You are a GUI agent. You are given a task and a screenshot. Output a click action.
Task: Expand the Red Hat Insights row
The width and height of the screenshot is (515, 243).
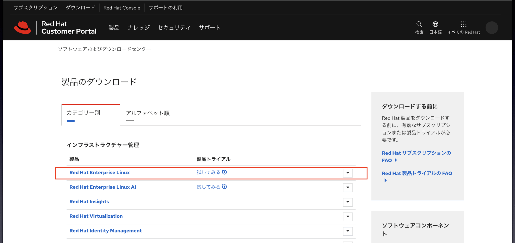coord(348,202)
